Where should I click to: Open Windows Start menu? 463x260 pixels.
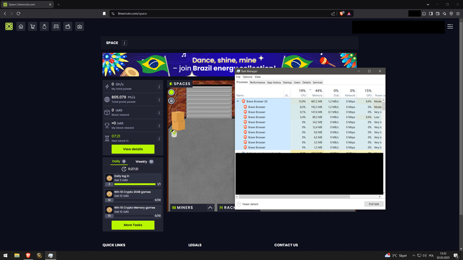point(5,255)
